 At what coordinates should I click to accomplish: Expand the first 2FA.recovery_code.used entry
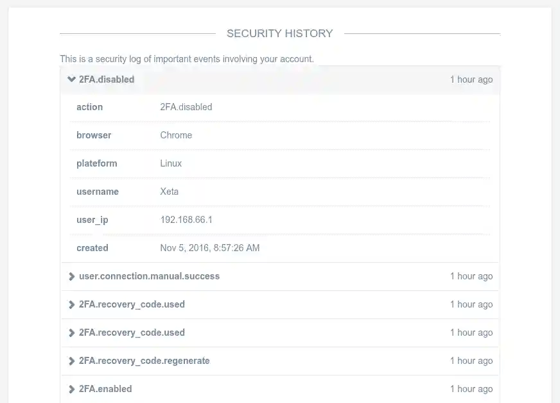click(x=132, y=304)
